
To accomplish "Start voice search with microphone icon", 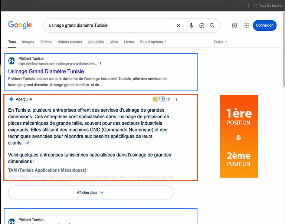I will [x=191, y=26].
